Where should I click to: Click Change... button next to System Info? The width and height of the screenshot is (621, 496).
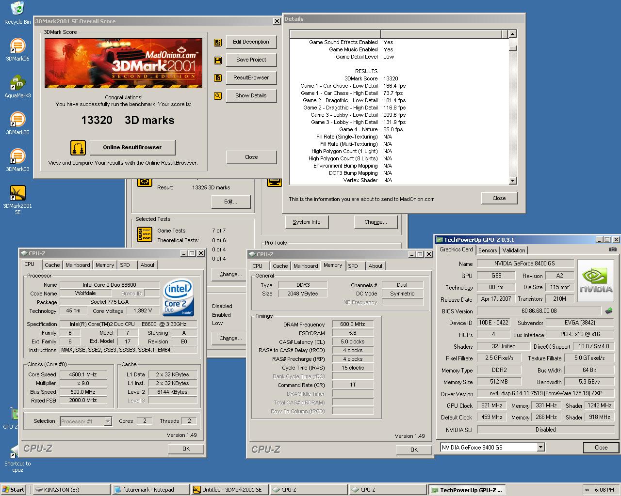pos(376,222)
